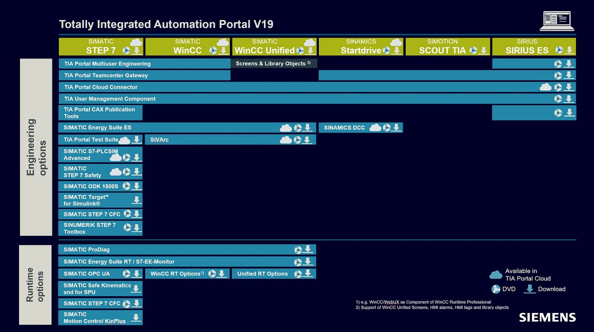Click the DVD icon beside SINAMICS DCC
Screen dimensions: 594x332
point(386,128)
